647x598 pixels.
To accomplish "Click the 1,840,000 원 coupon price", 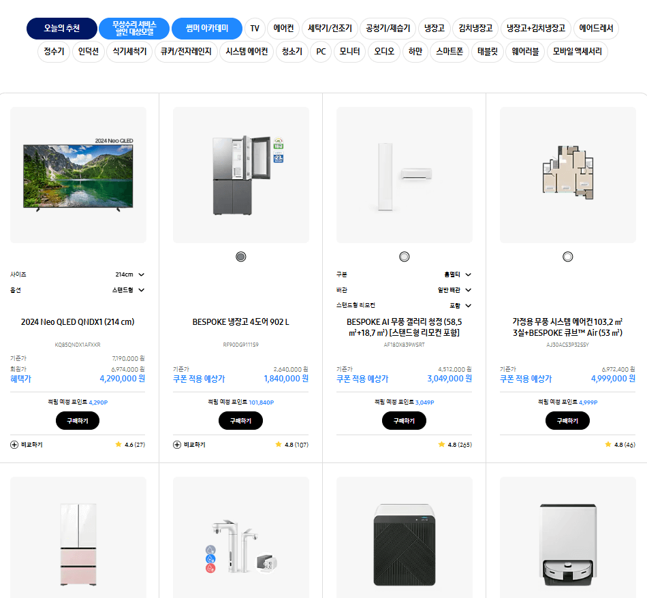I will coord(286,379).
